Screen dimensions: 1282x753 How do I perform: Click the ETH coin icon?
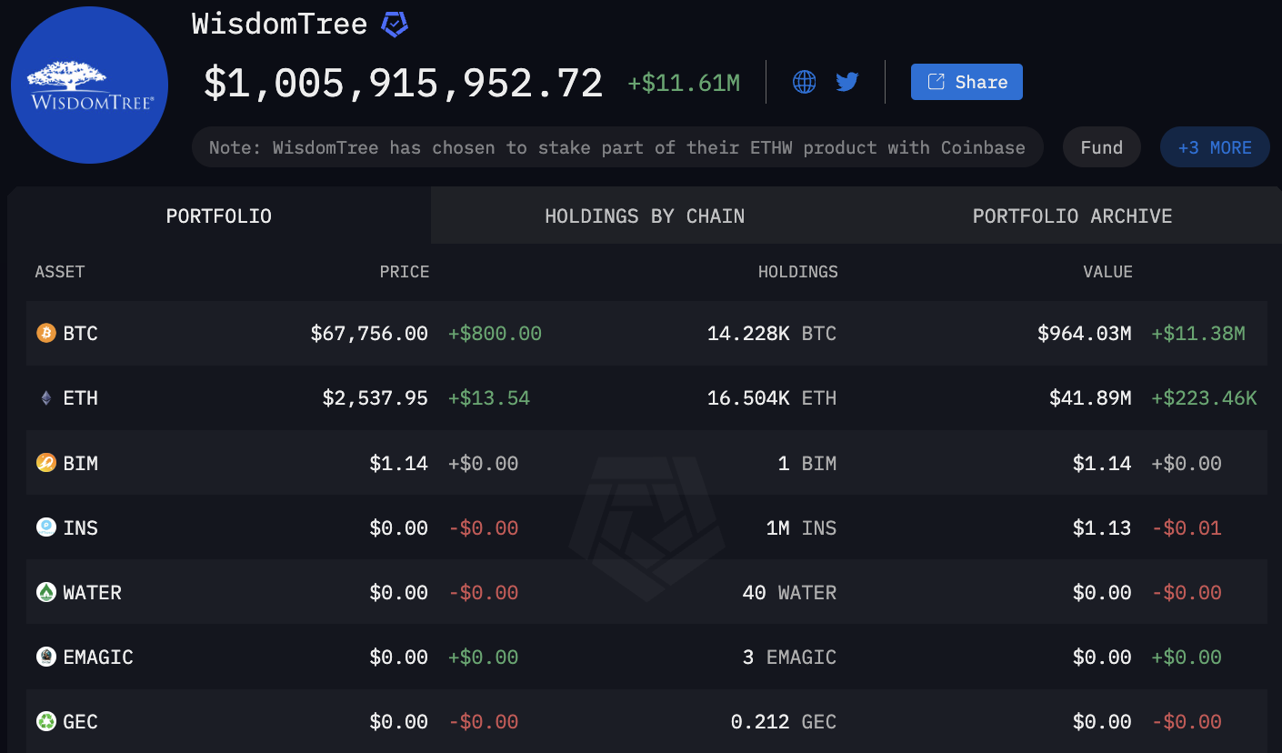pyautogui.click(x=46, y=398)
